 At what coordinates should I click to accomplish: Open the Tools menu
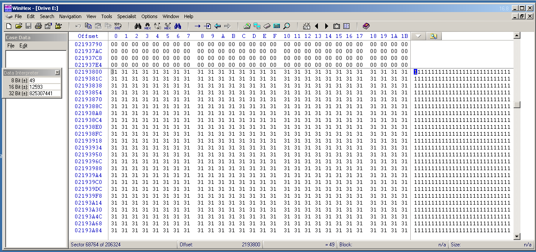(x=107, y=16)
